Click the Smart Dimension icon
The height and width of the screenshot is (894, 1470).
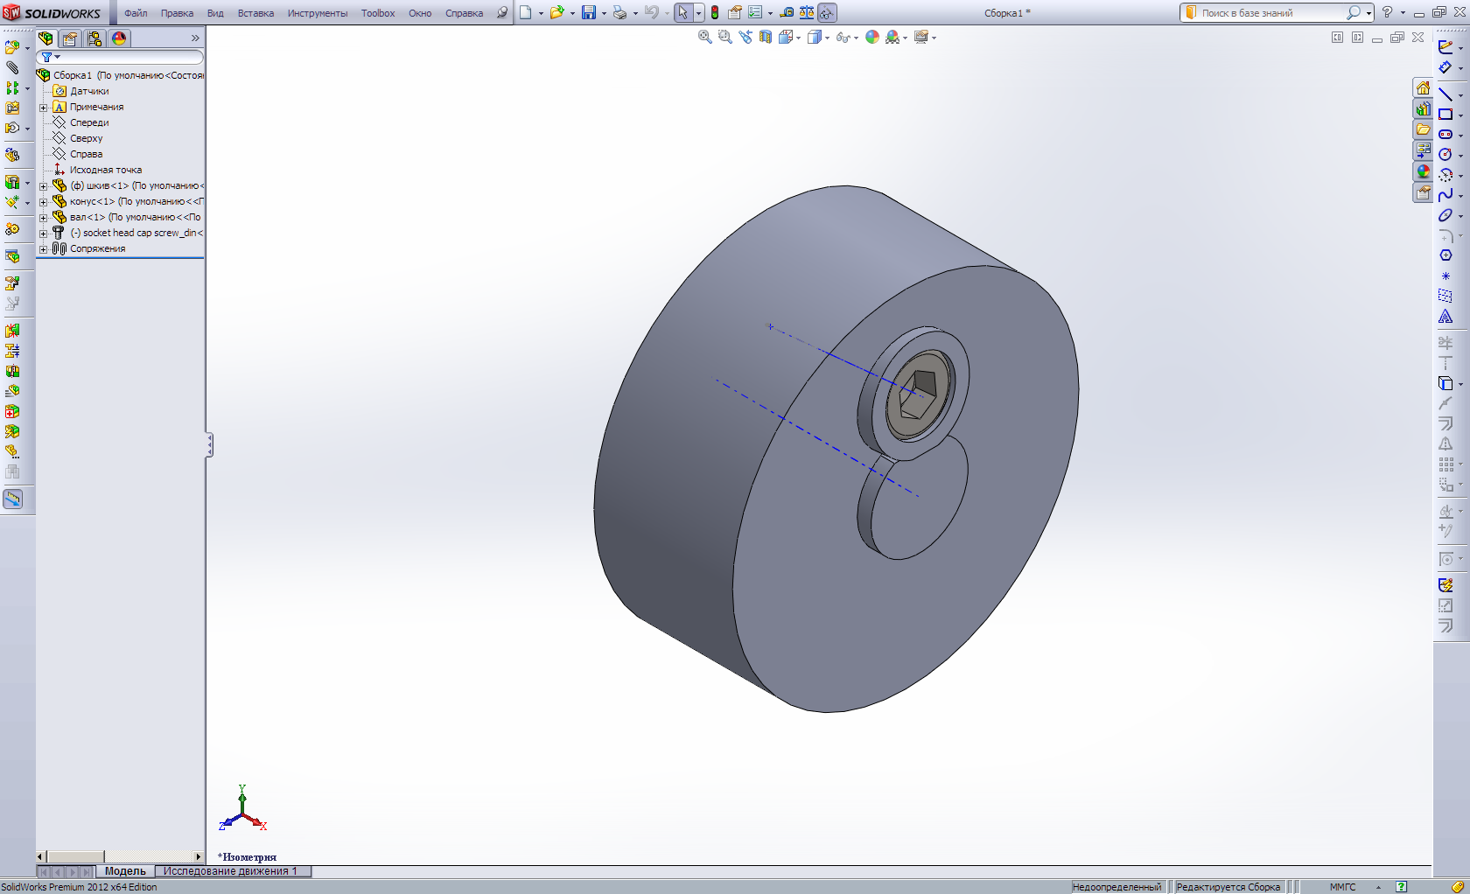click(1445, 67)
